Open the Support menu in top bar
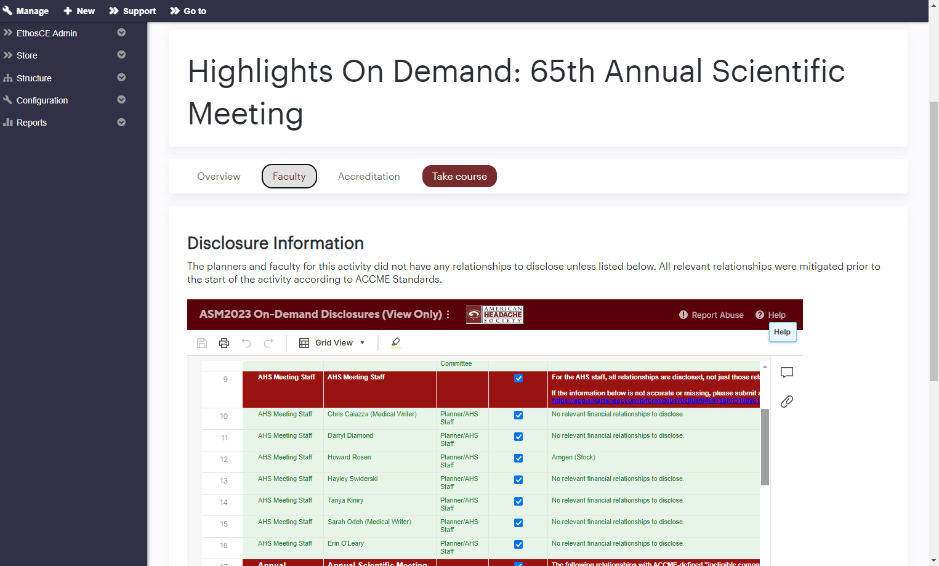 coord(132,11)
